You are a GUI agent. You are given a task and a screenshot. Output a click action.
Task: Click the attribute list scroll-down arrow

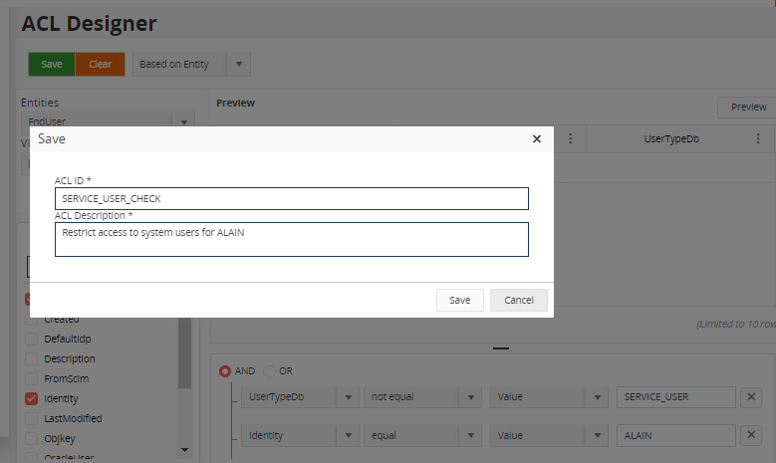[x=184, y=450]
